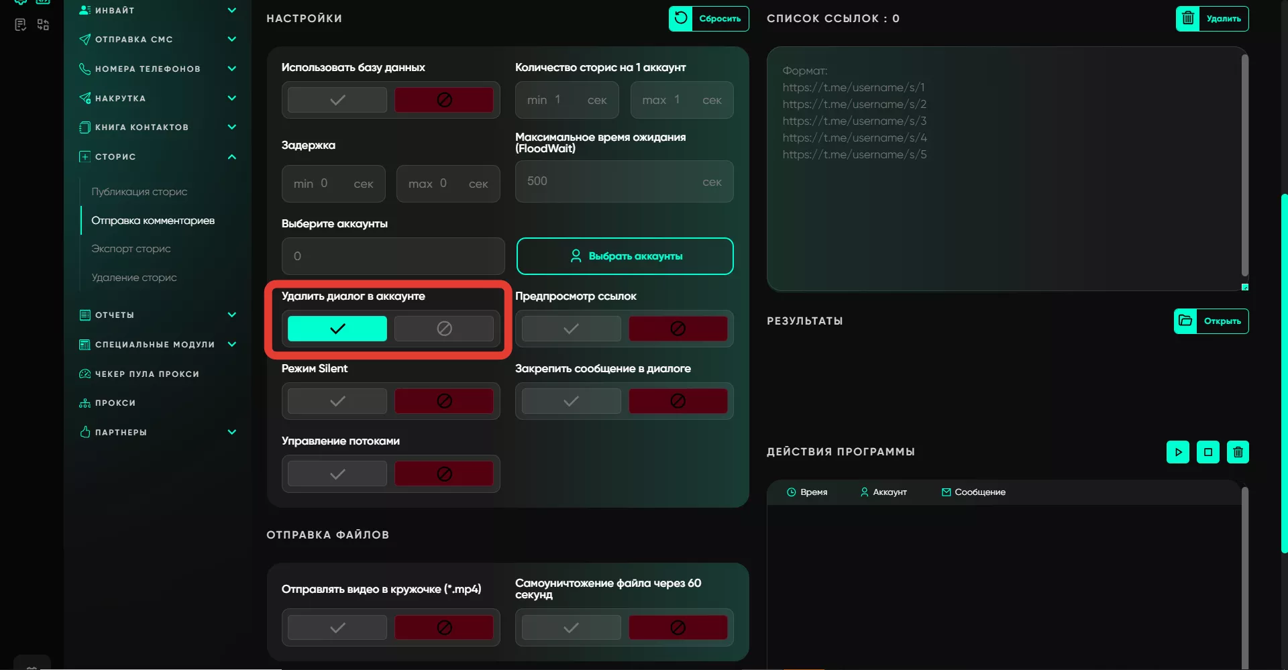This screenshot has height=670, width=1288.
Task: Expand the Книга контактов chevron
Action: 232,127
